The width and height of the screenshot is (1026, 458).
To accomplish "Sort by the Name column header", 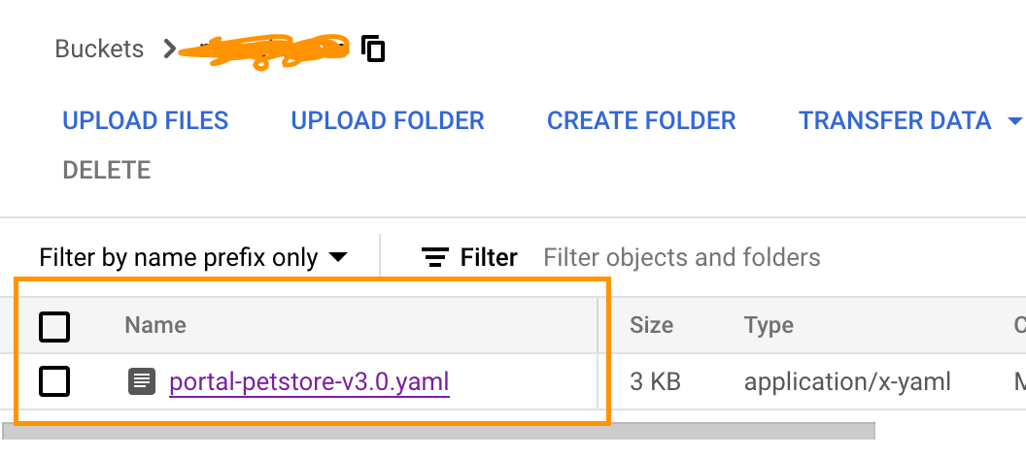I will pyautogui.click(x=155, y=325).
